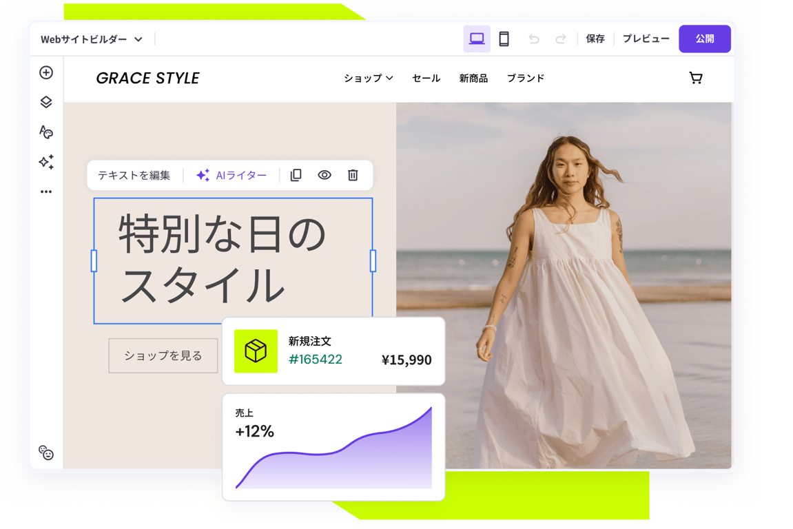This screenshot has width=793, height=529.
Task: Duplicate the selected text element
Action: click(296, 175)
